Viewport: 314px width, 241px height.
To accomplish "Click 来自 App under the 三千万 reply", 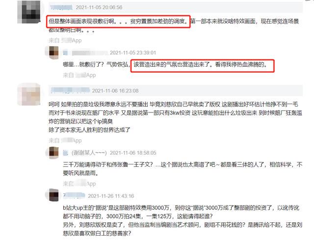I will tap(79, 184).
